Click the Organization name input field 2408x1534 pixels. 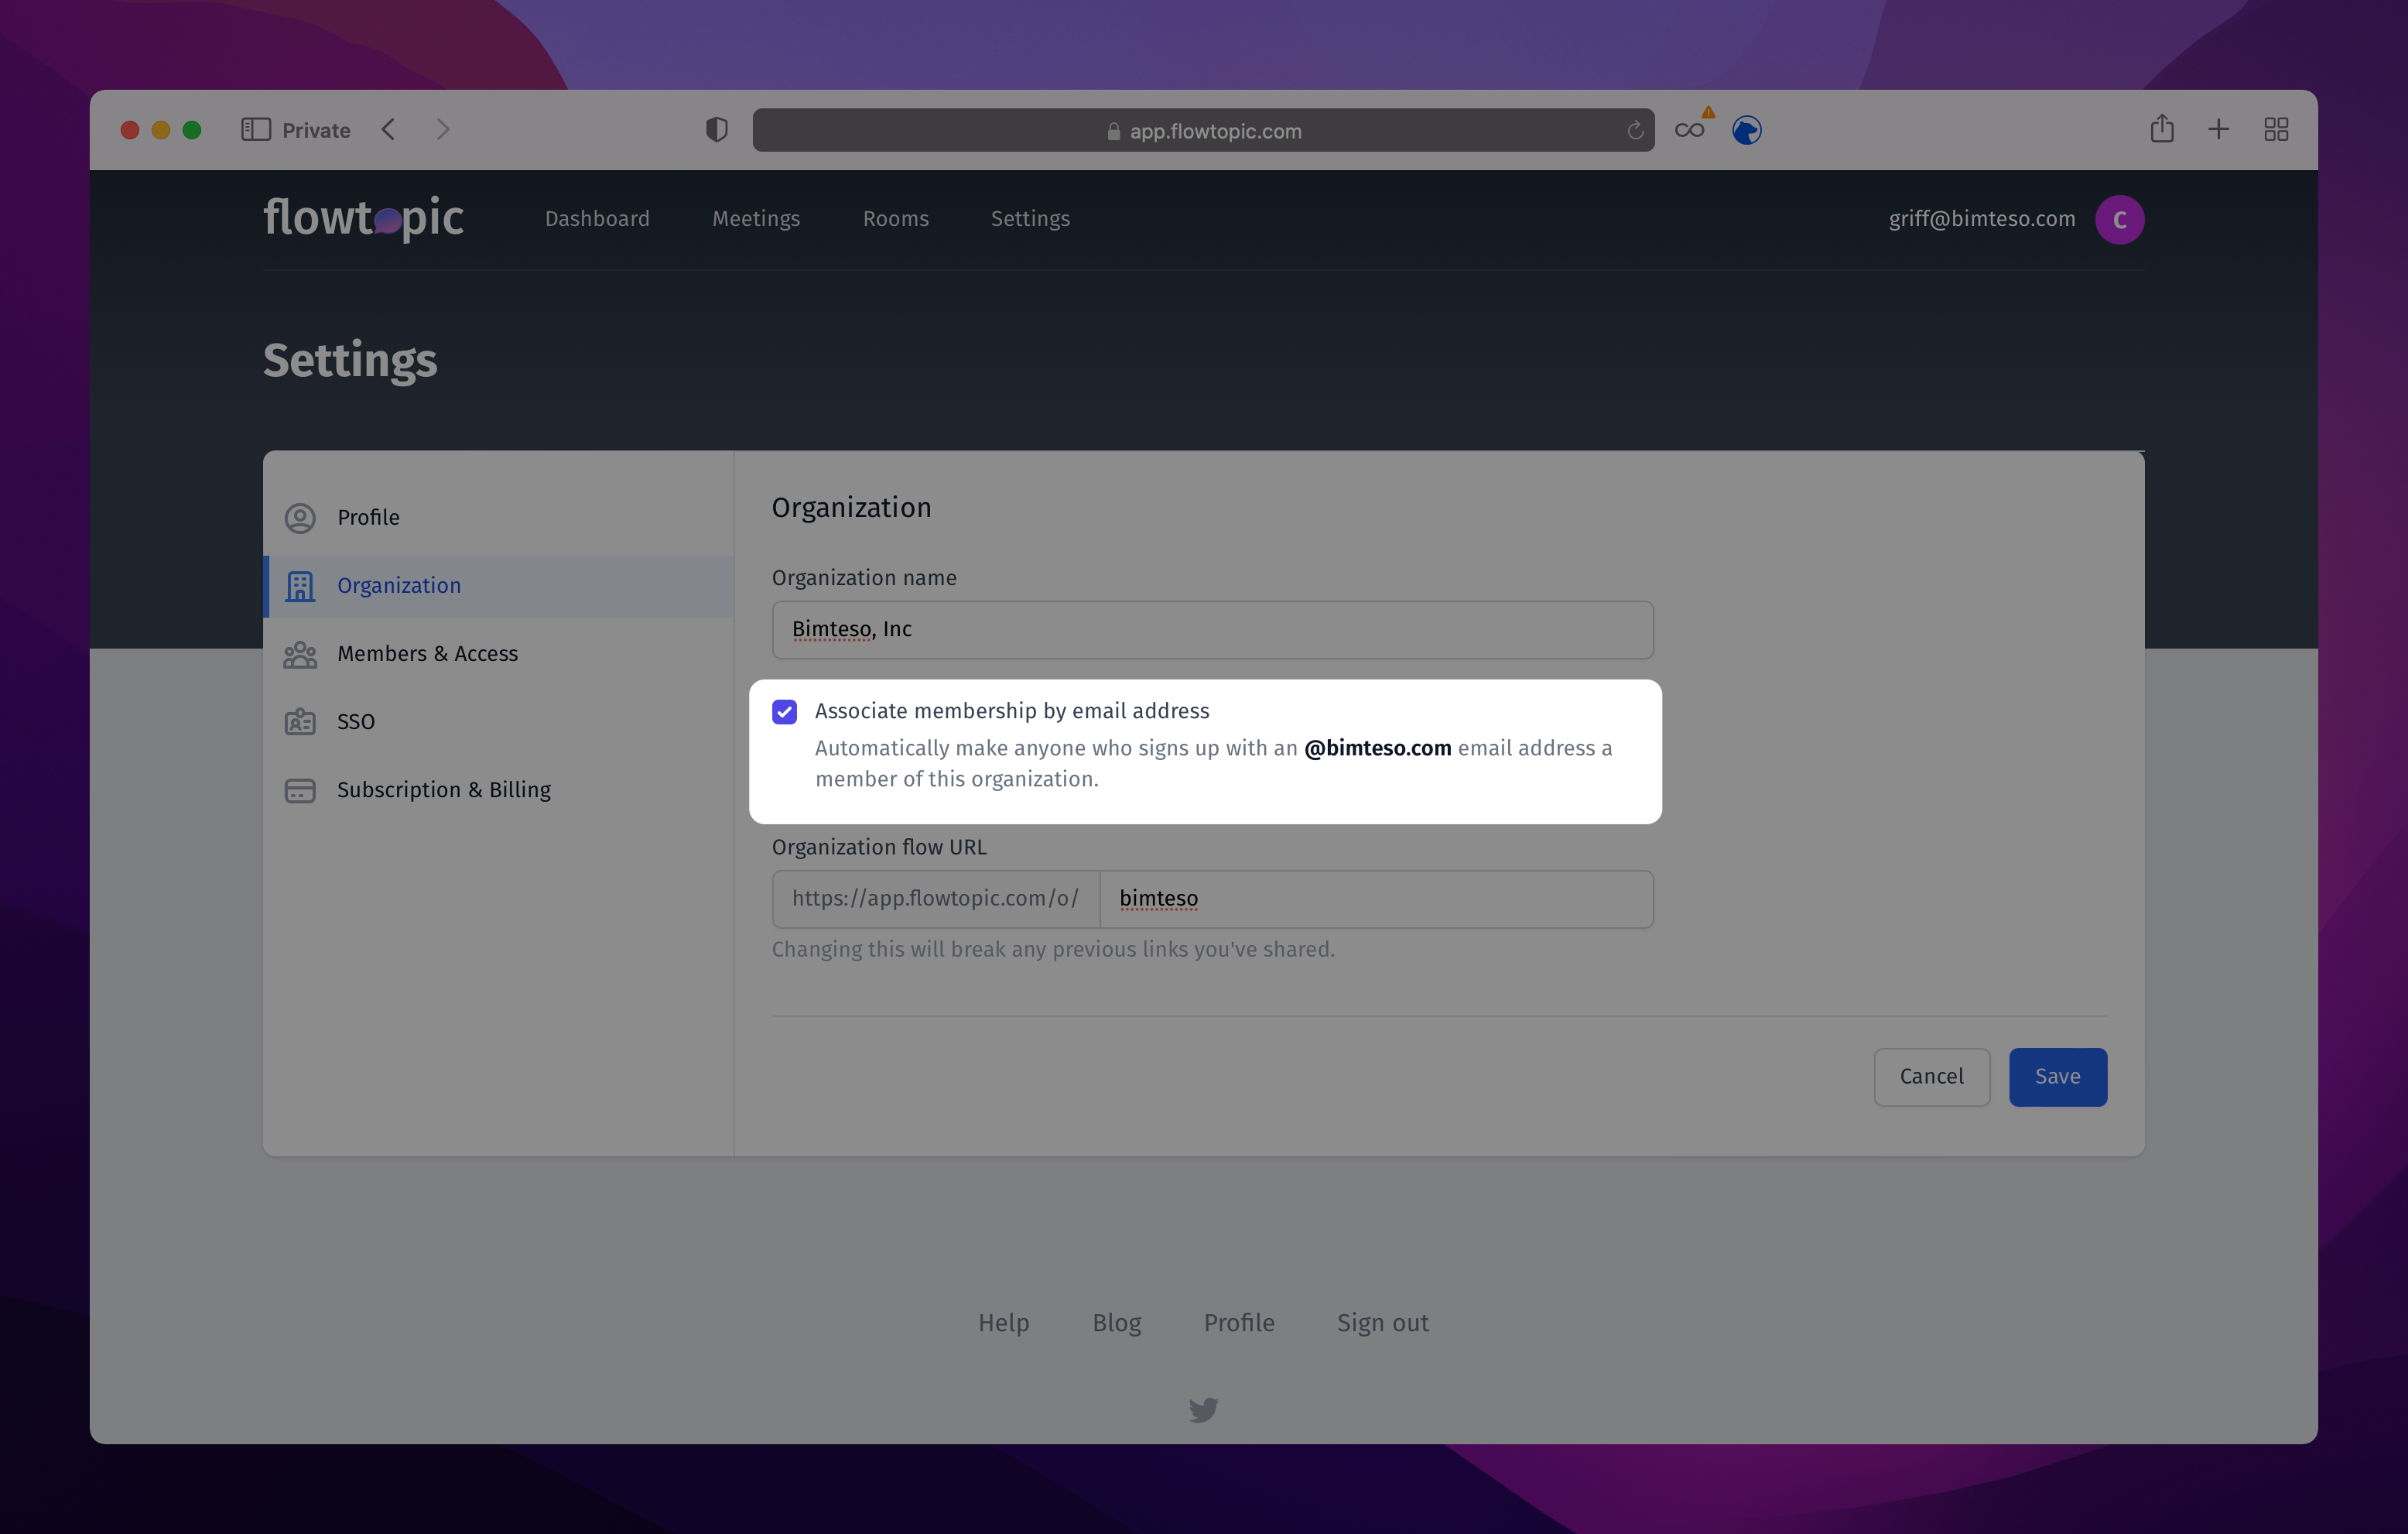pyautogui.click(x=1212, y=630)
